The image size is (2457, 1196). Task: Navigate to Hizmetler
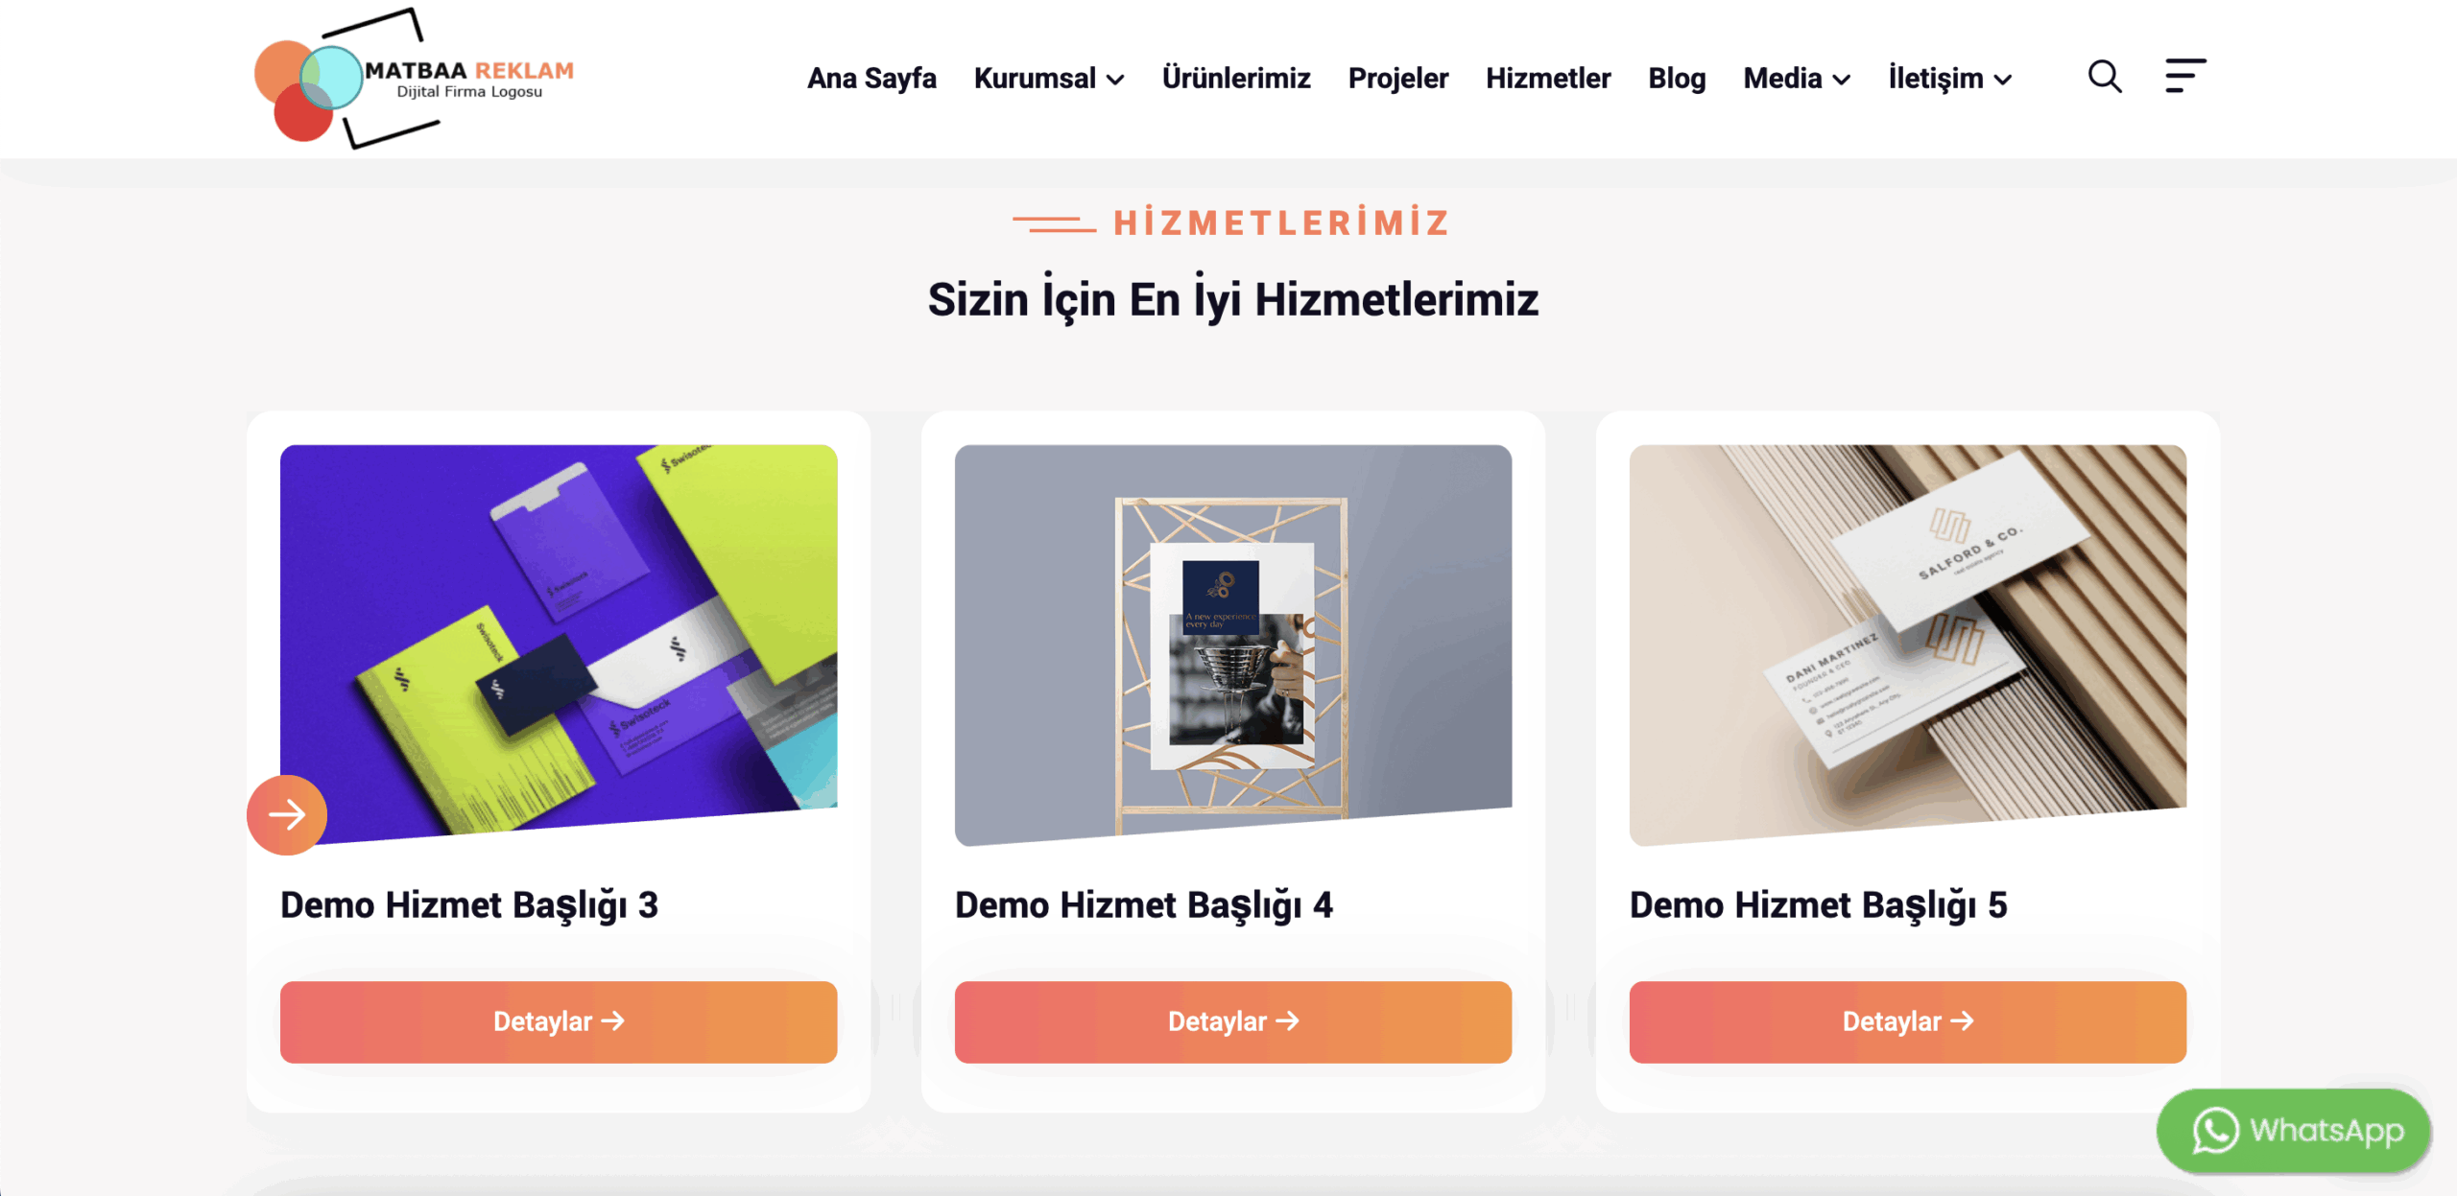1548,79
